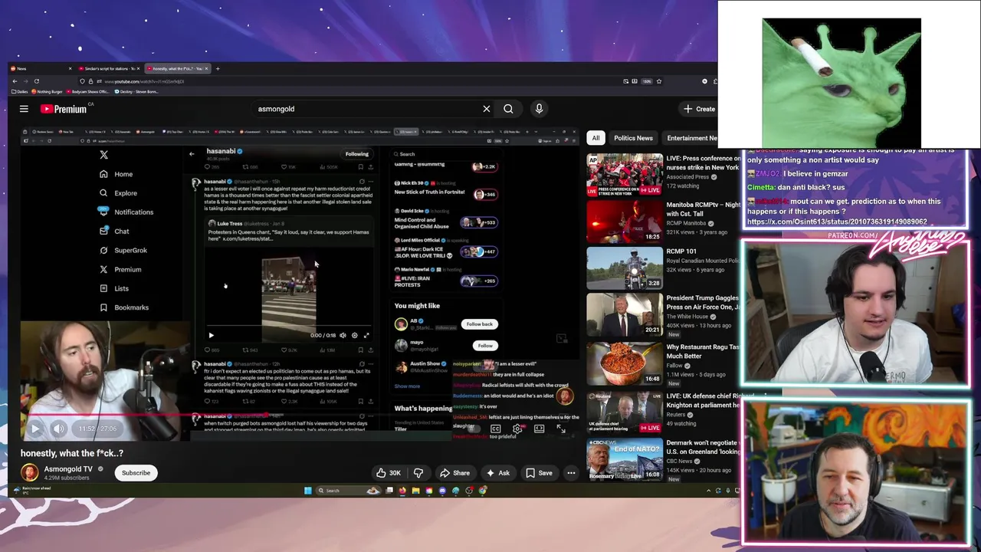Open the RCMP 101 video thumbnail

click(625, 268)
